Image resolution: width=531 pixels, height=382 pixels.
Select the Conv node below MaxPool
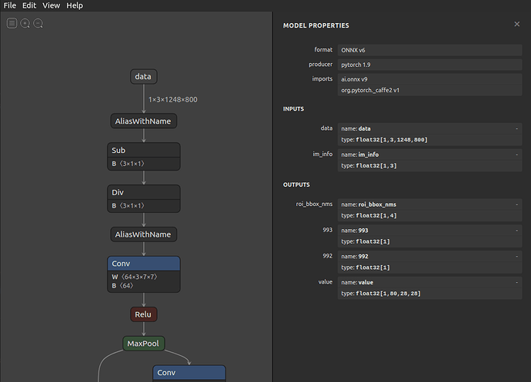tap(189, 373)
